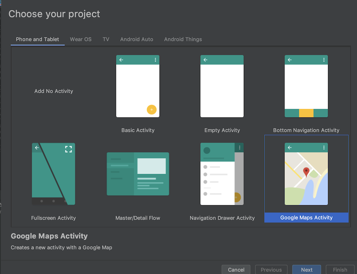
Task: Click the Previous button
Action: coord(271,270)
